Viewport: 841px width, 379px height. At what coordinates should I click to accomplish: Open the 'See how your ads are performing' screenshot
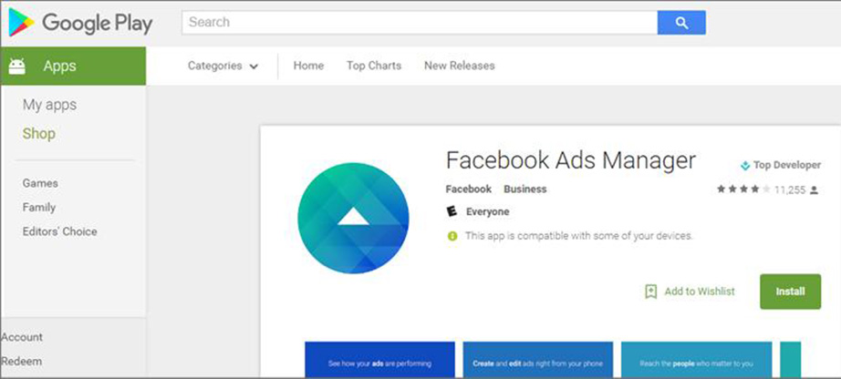[379, 360]
